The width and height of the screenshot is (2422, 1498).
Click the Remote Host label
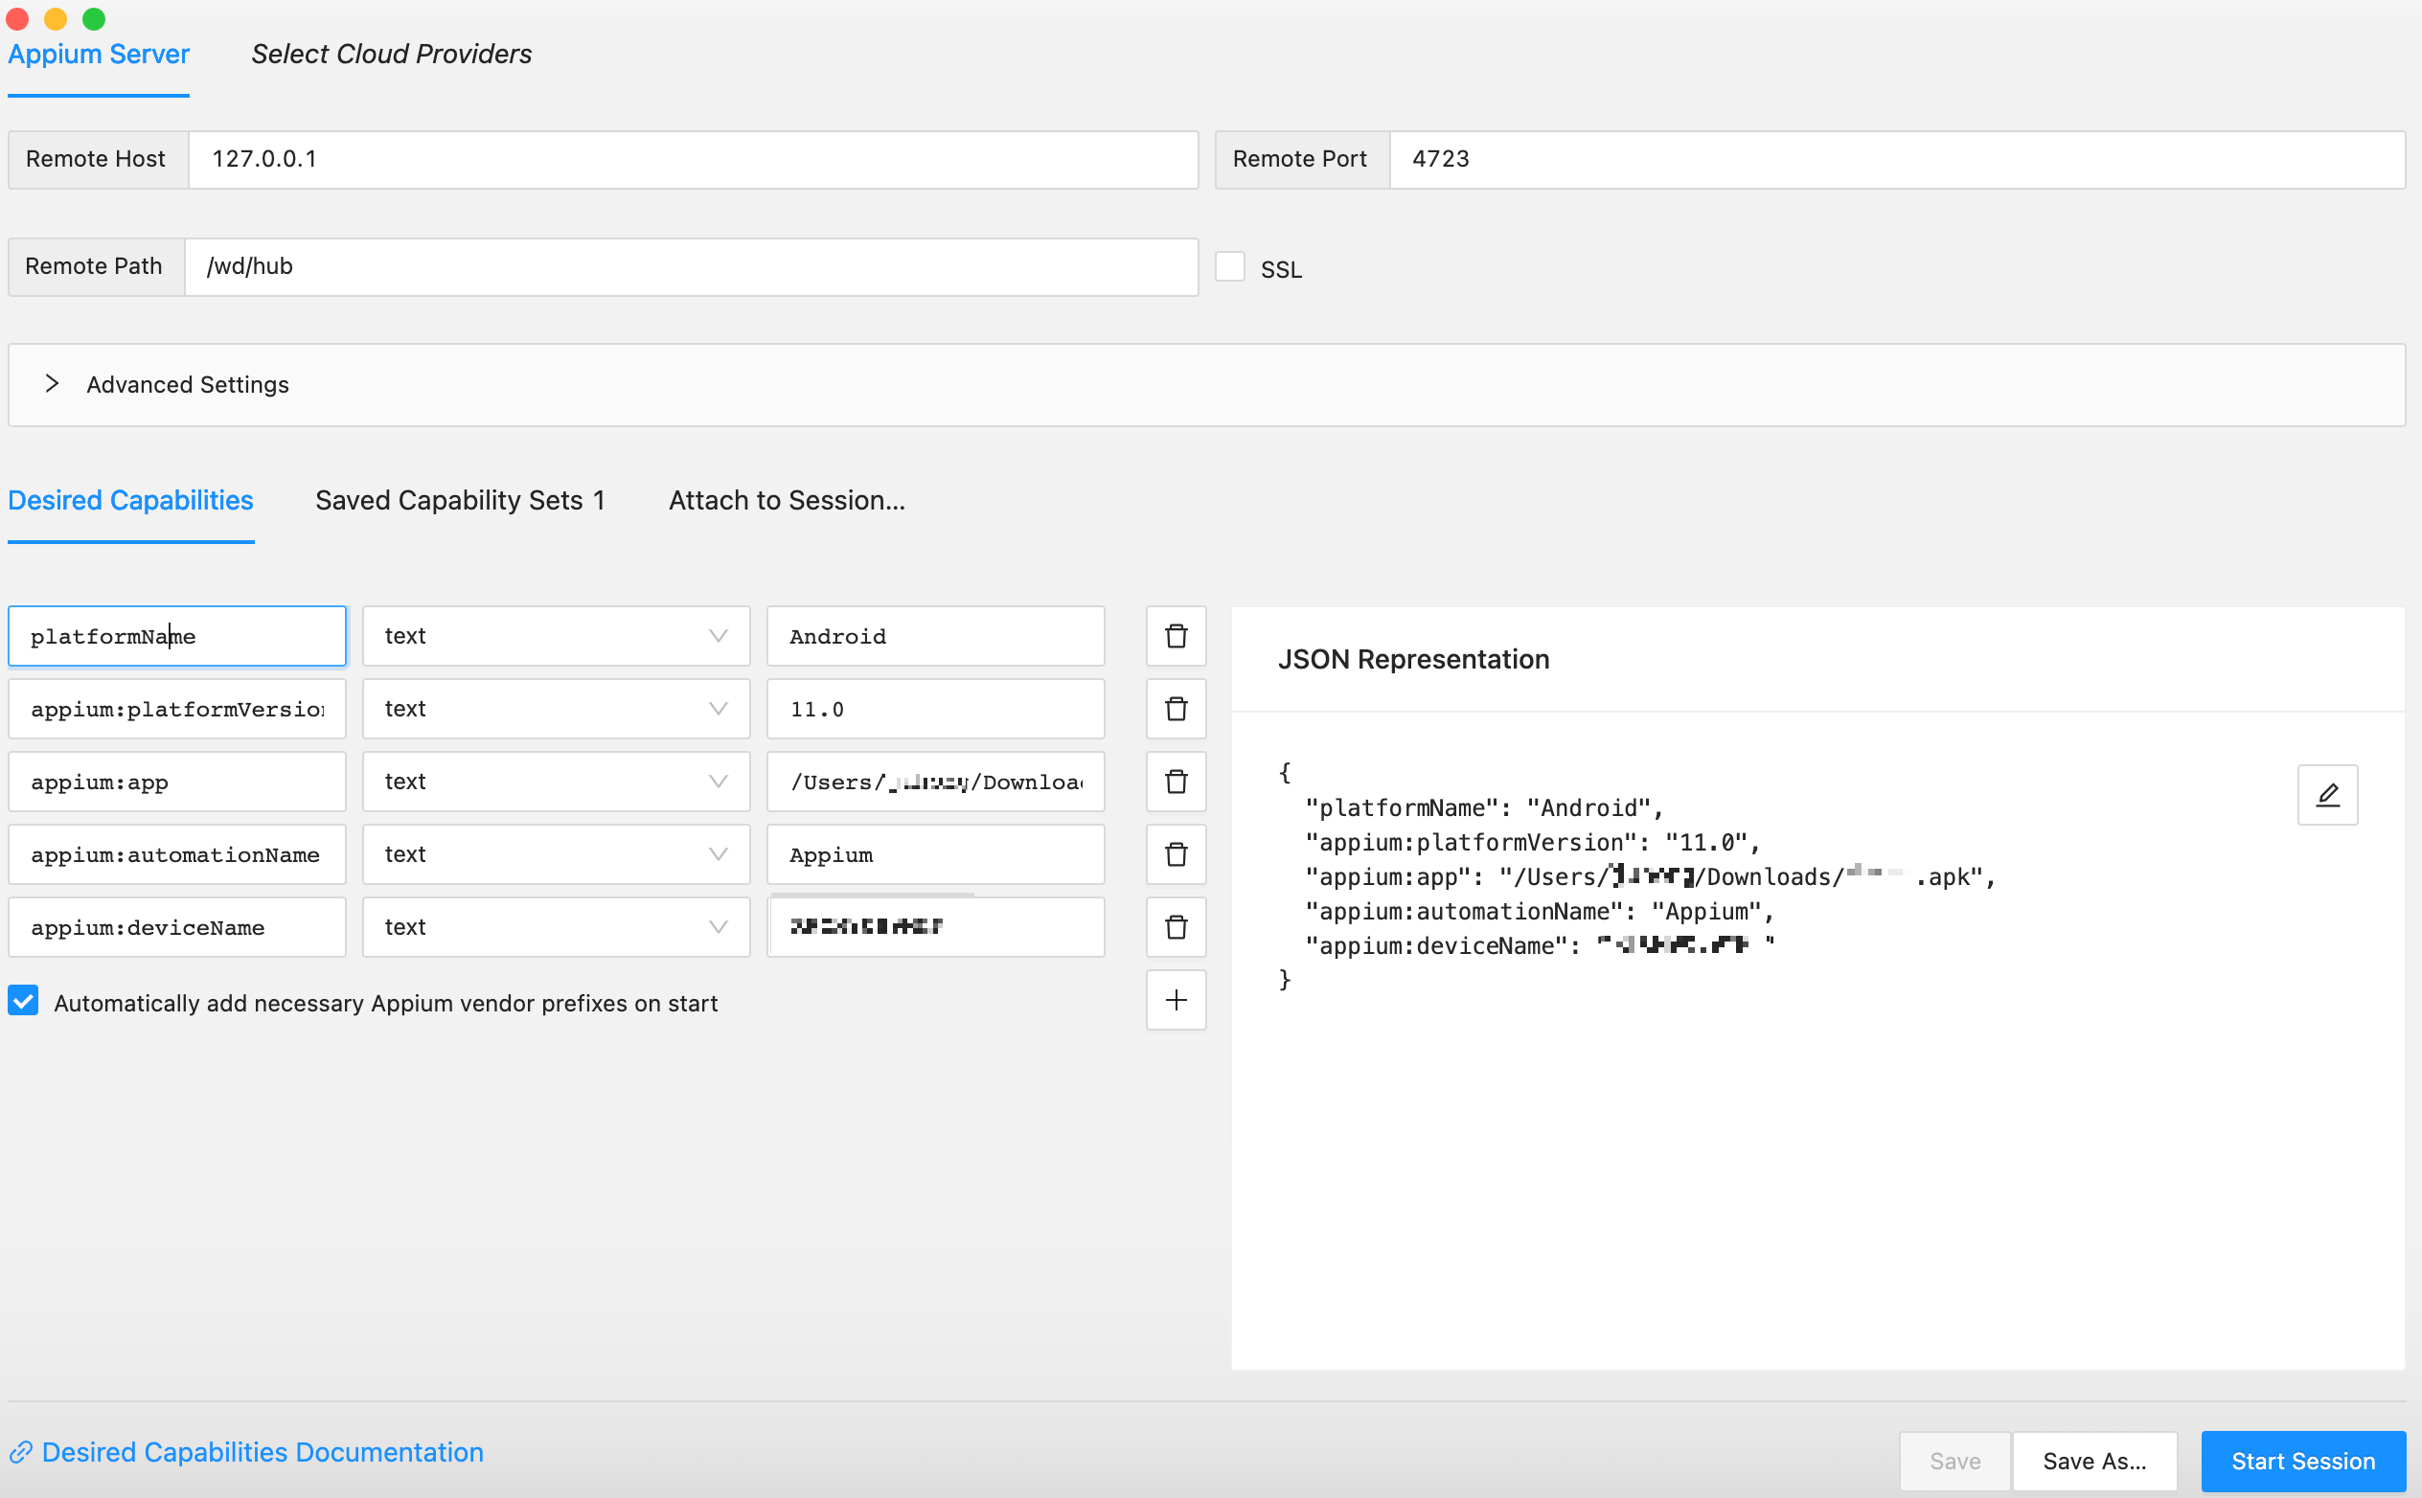click(95, 160)
